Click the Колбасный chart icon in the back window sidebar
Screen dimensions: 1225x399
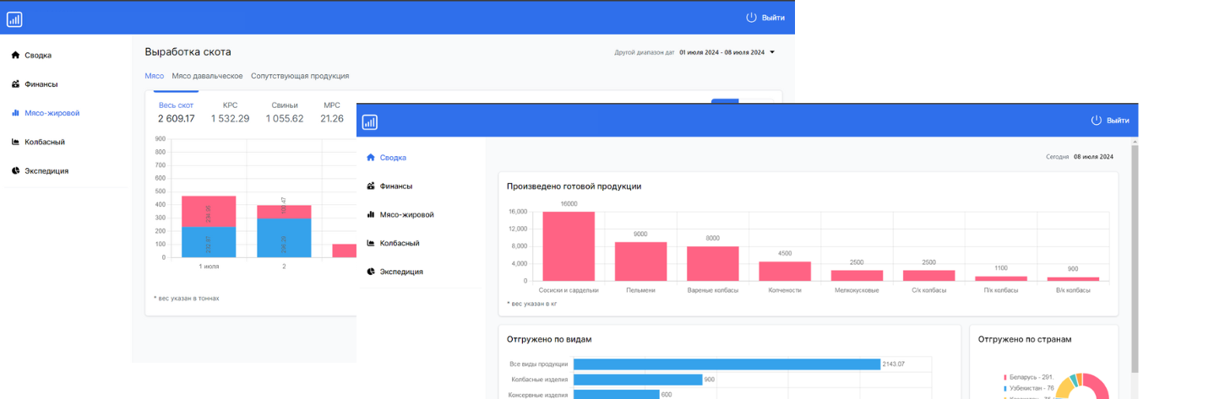15,143
